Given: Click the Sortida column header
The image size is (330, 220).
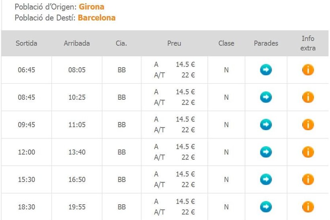Looking at the screenshot, I should point(27,43).
